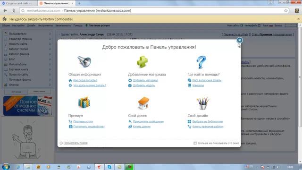Click the gift box Премиум icon
This screenshot has width=302, height=170.
[84, 102]
